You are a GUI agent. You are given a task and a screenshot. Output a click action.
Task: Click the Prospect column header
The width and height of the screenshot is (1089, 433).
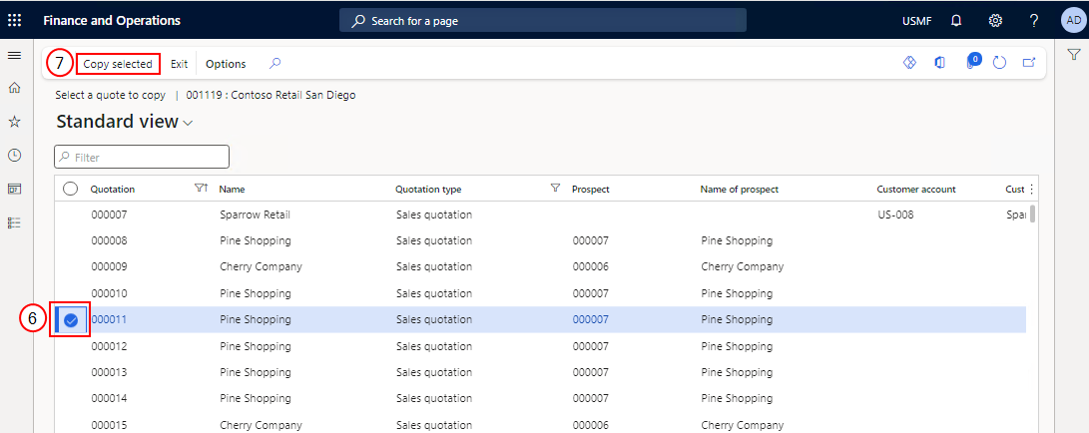[590, 190]
